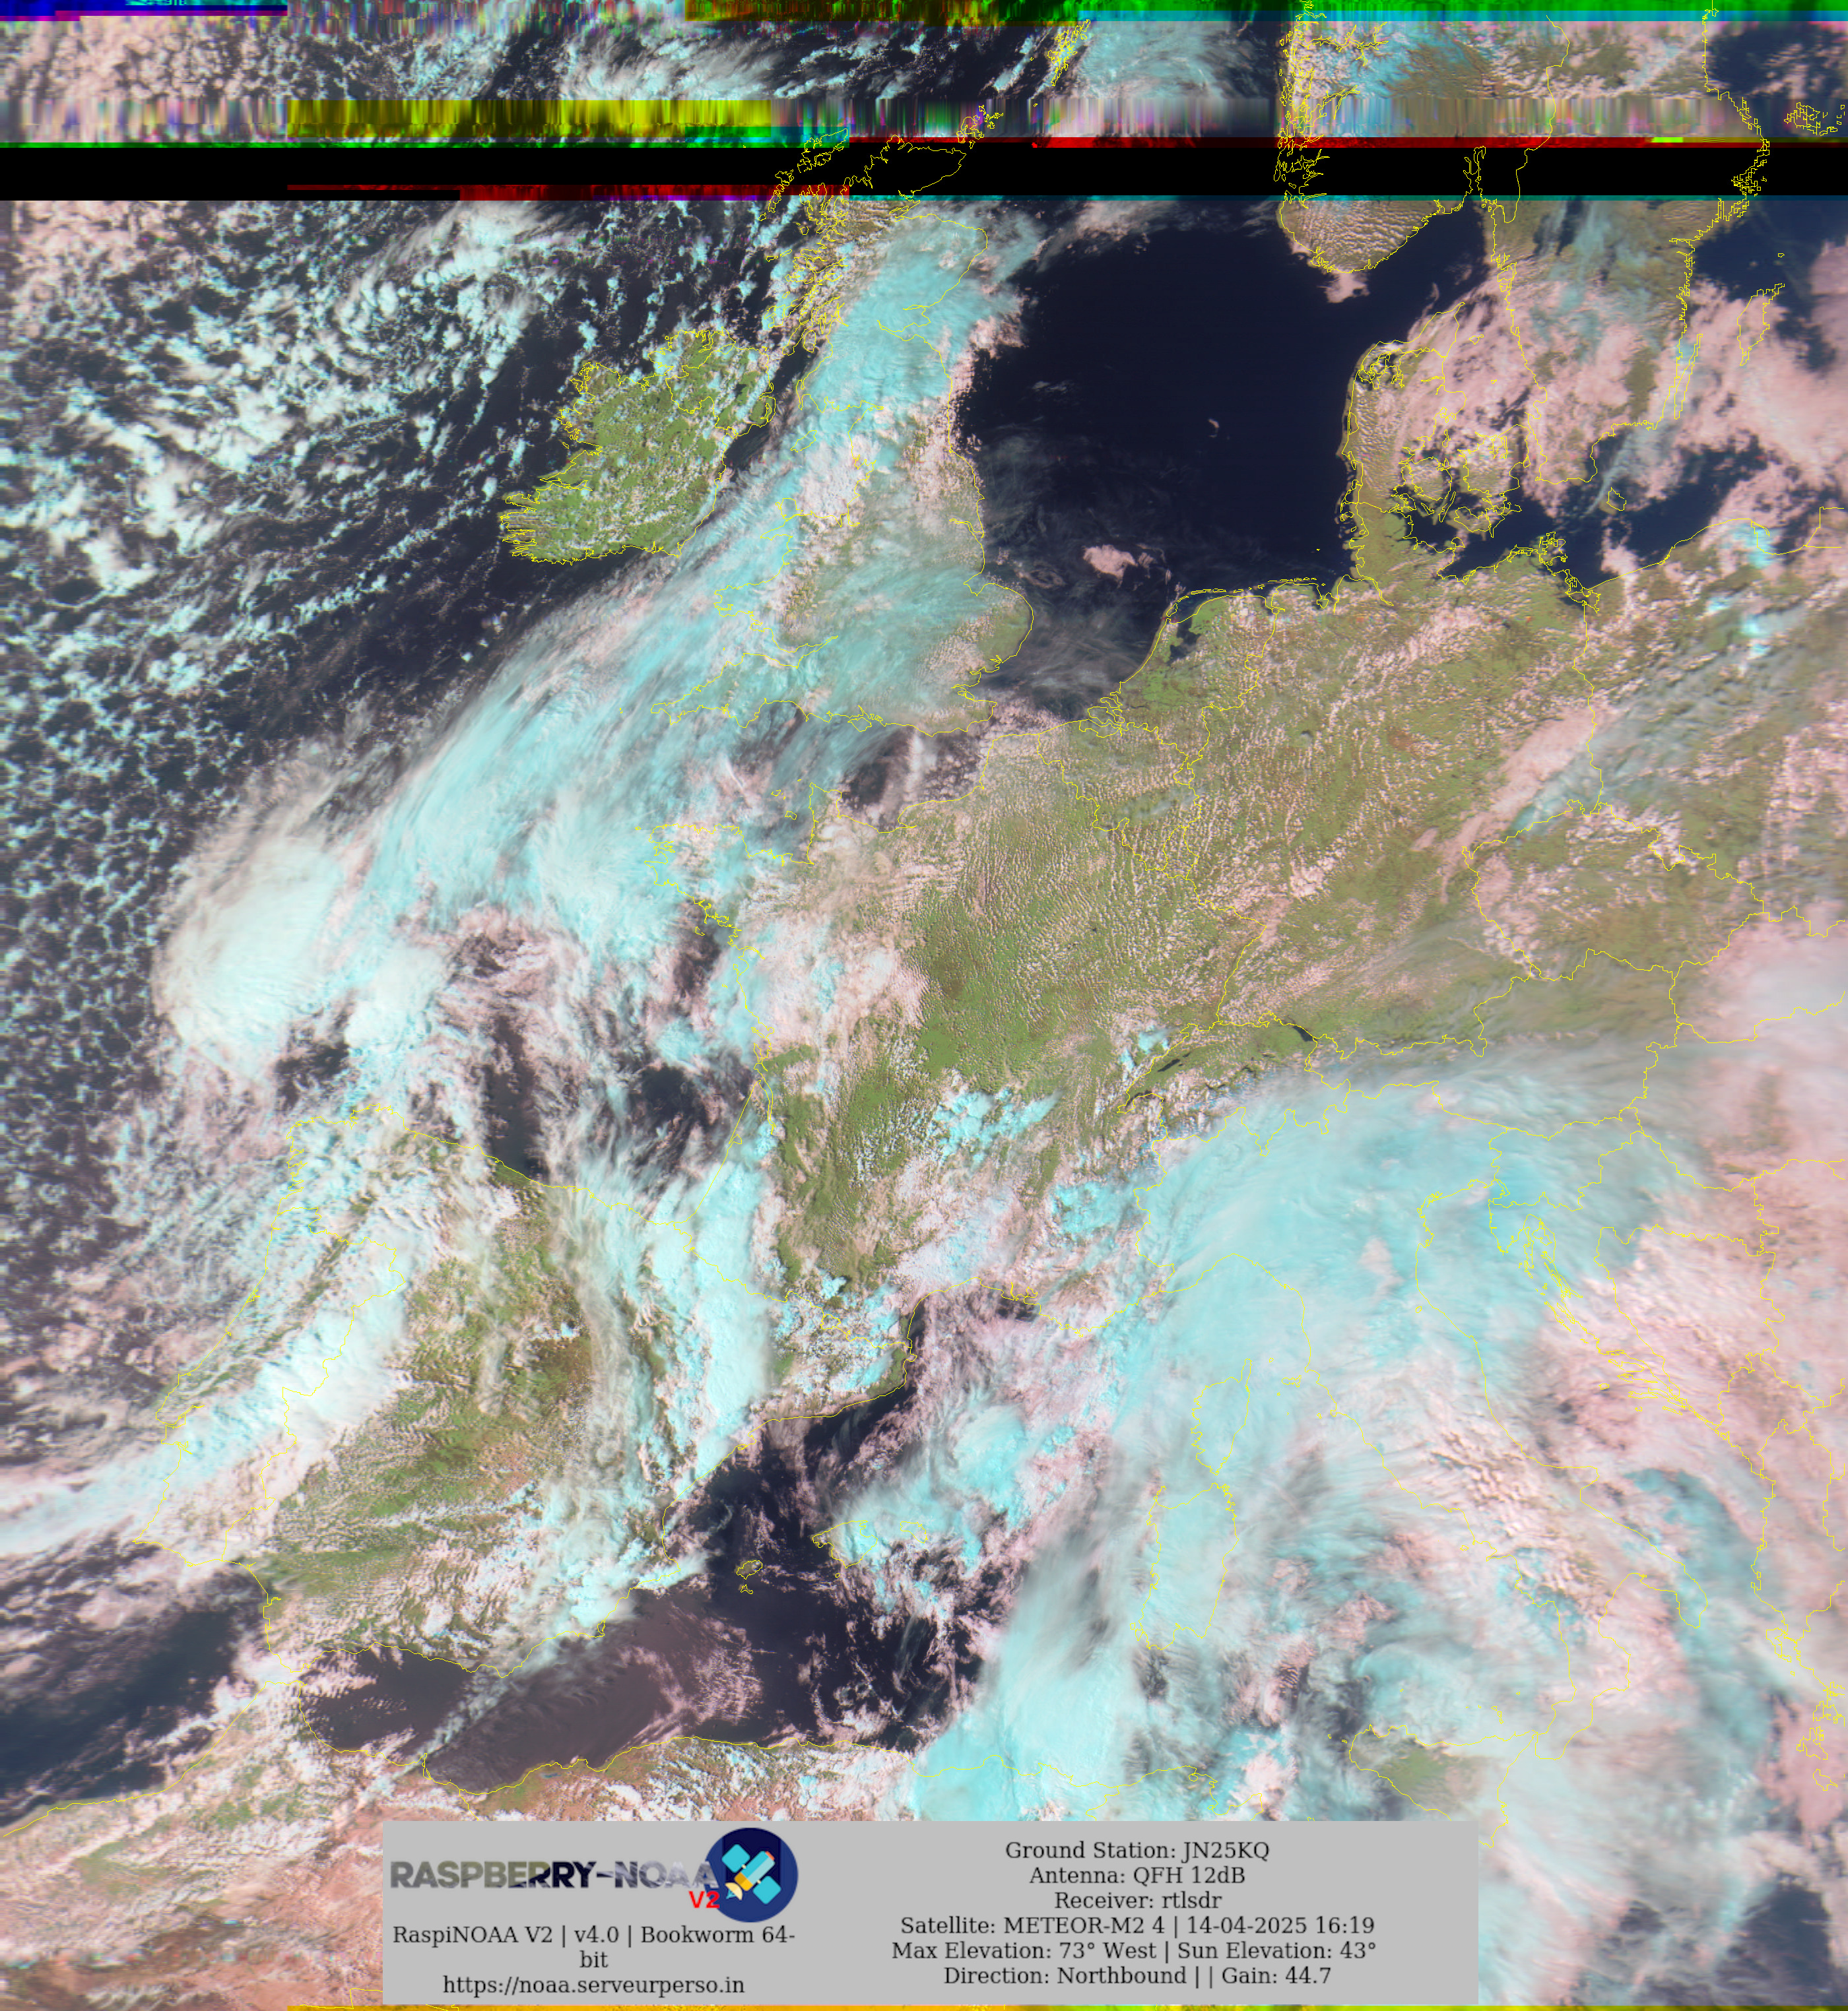Click the 'Satellite: METEOR-M2 4' line
Viewport: 1848px width, 2011px height.
point(1137,1925)
